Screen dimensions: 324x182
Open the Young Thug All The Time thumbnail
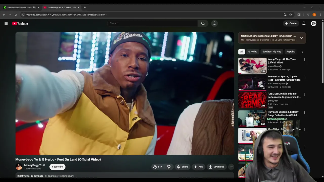click(252, 65)
